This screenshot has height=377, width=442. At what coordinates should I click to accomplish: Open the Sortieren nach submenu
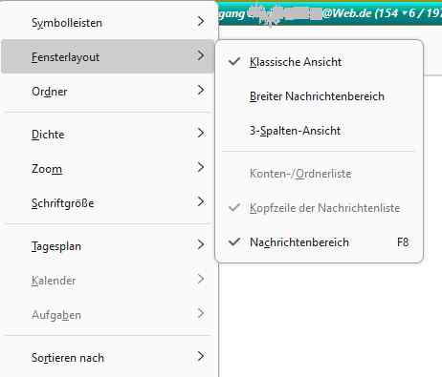click(x=108, y=357)
